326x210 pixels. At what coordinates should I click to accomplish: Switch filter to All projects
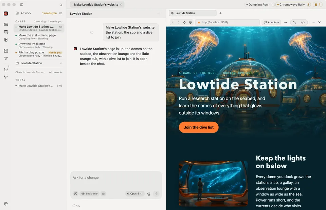(x=56, y=72)
